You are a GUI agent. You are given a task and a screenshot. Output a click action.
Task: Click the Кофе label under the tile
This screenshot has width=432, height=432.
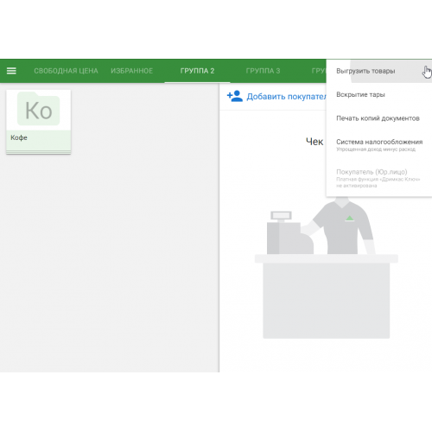click(x=19, y=137)
